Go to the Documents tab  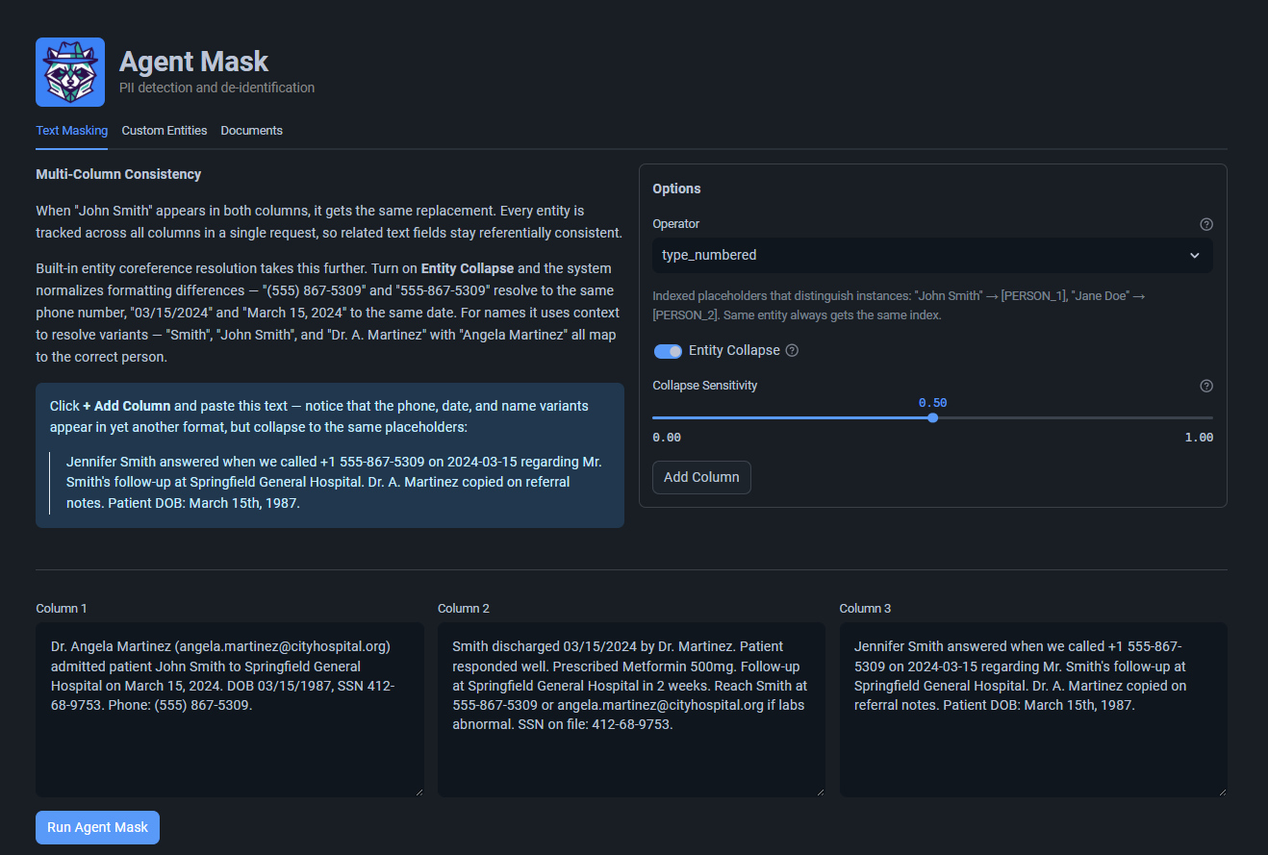pyautogui.click(x=252, y=131)
